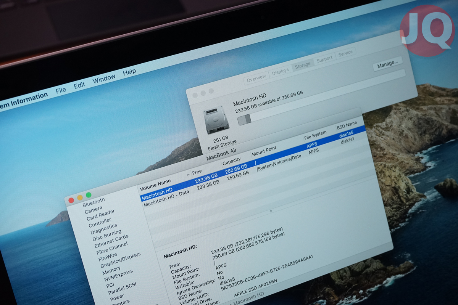Open the File menu
This screenshot has height=305, width=458.
tap(61, 90)
